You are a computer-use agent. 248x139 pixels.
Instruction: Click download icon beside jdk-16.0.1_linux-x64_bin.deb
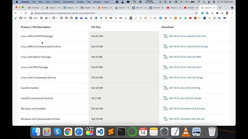coord(165,57)
